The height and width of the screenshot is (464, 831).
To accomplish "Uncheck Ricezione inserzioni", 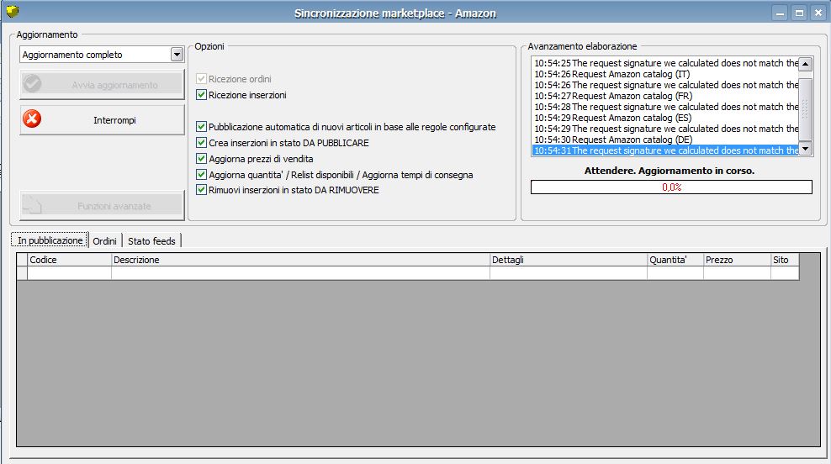I will coord(201,95).
